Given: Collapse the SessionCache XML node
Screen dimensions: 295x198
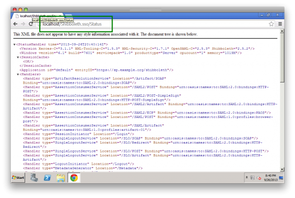Looking at the screenshot, I should (18, 57).
